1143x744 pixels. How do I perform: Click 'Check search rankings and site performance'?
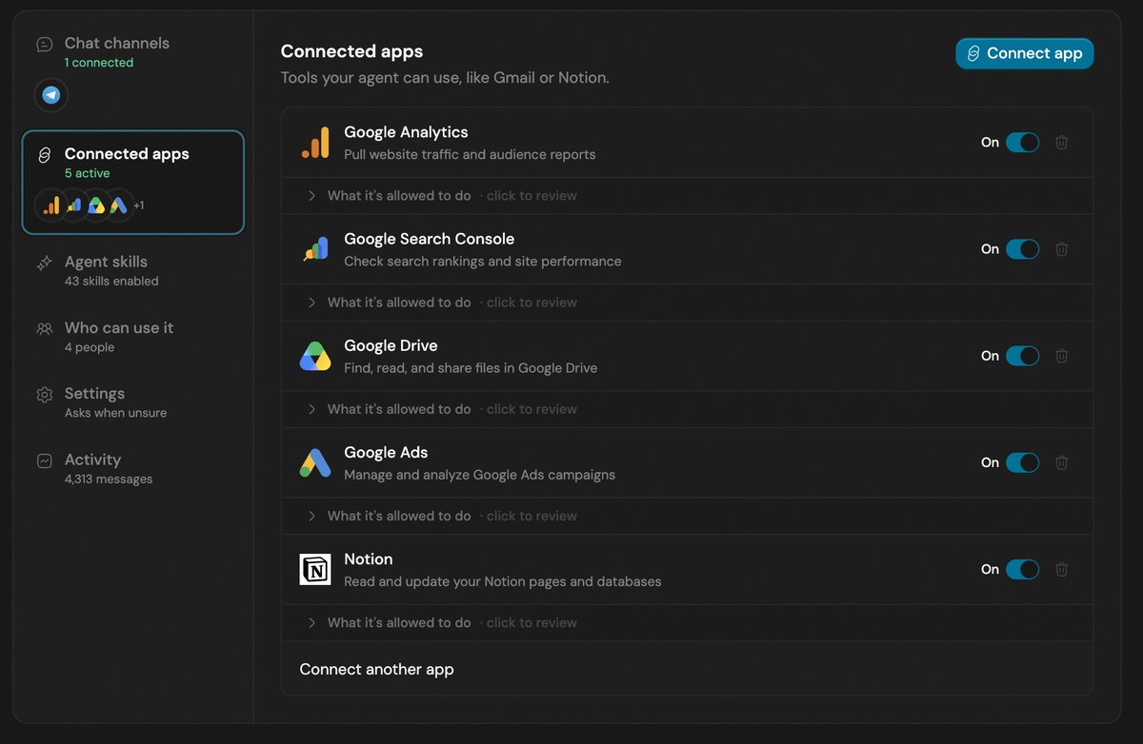[482, 261]
